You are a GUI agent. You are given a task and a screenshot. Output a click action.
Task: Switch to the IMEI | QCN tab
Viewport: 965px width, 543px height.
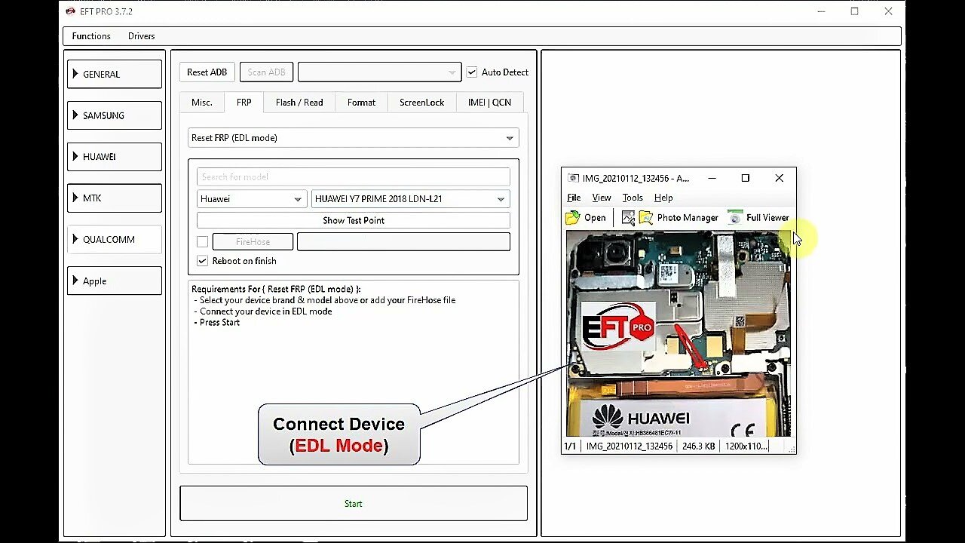(489, 103)
